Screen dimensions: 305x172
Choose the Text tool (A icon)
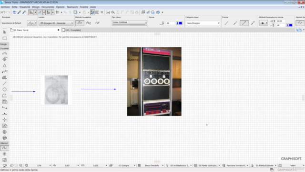tap(4, 65)
